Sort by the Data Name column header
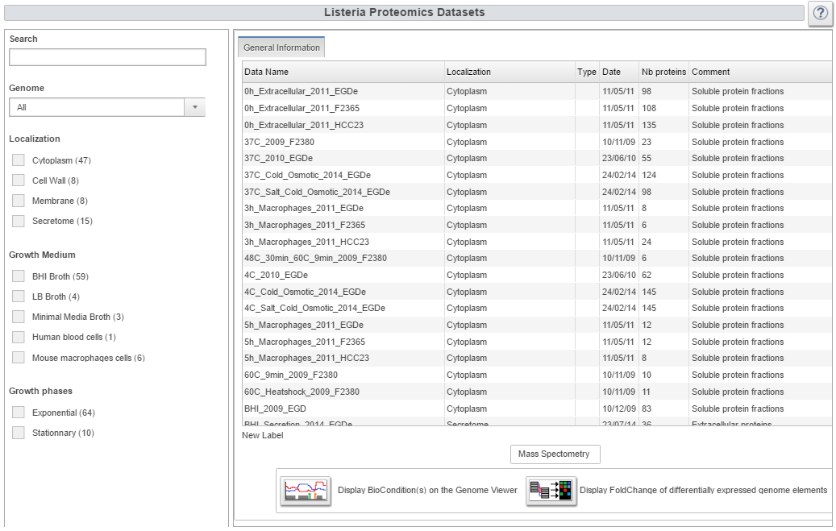Screen dimensions: 836x531 pyautogui.click(x=343, y=73)
